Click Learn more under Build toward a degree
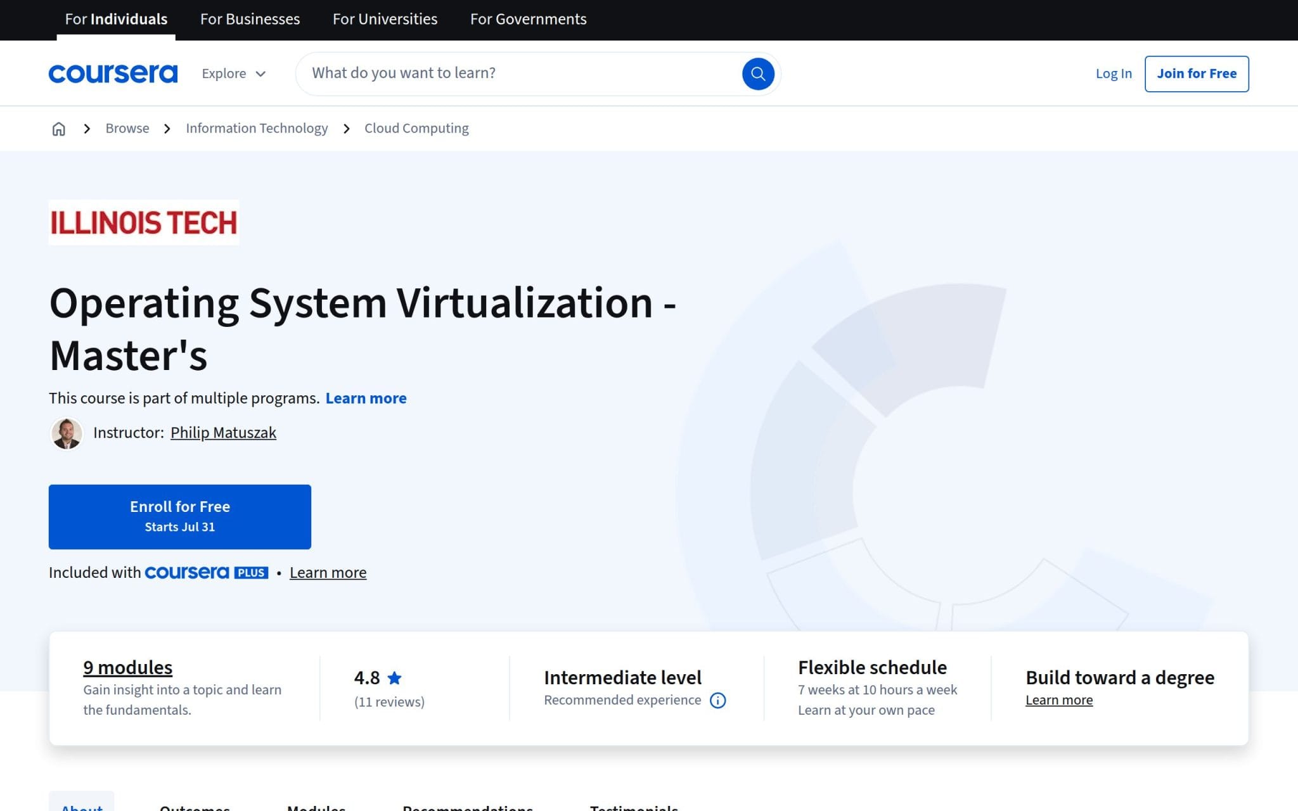 coord(1059,700)
